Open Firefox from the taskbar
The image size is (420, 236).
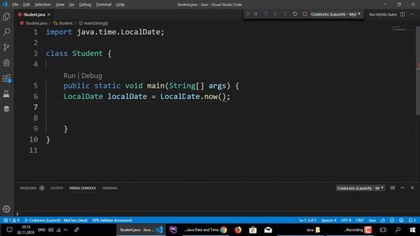(x=238, y=230)
